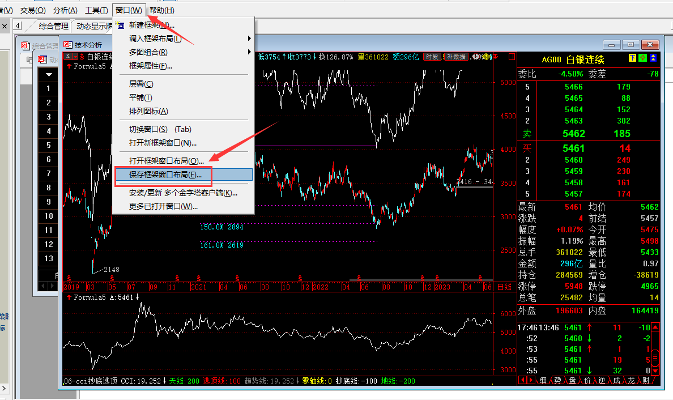Switch to the 动态显示牌 tab
Image resolution: width=673 pixels, height=400 pixels.
click(x=93, y=26)
